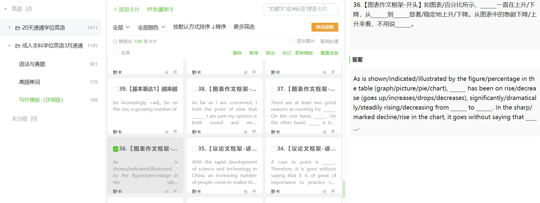
Task: Collapse the 英语 (2) group
Action: (5, 9)
